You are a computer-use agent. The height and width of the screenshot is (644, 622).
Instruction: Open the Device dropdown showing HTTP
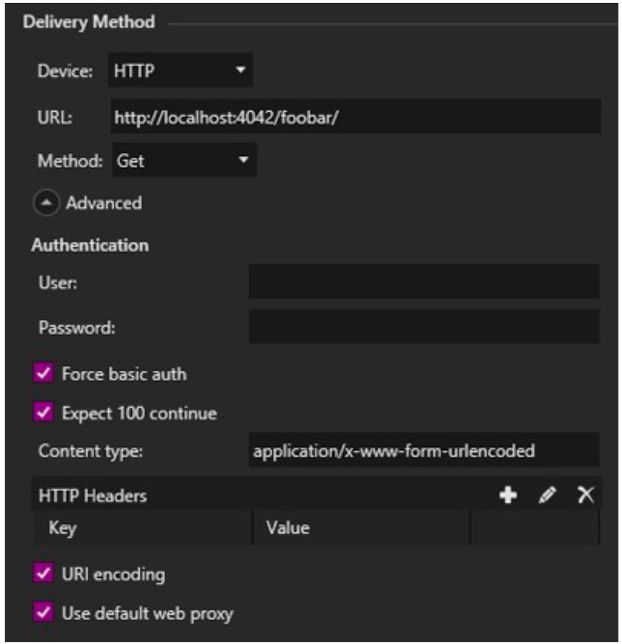pyautogui.click(x=180, y=70)
